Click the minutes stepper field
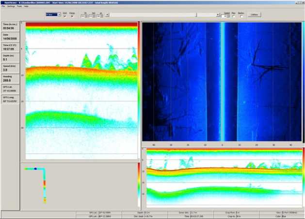 (x=93, y=16)
